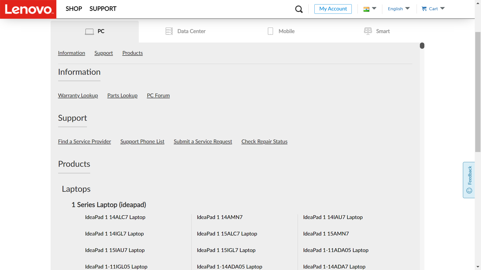This screenshot has width=481, height=270.
Task: Click the browser page scrollbar thumb
Action: (478, 92)
